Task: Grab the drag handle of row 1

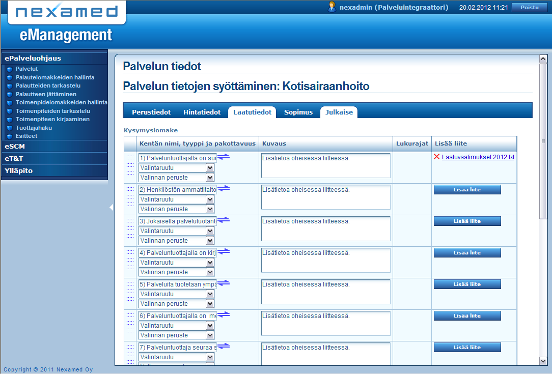Action: pos(130,165)
